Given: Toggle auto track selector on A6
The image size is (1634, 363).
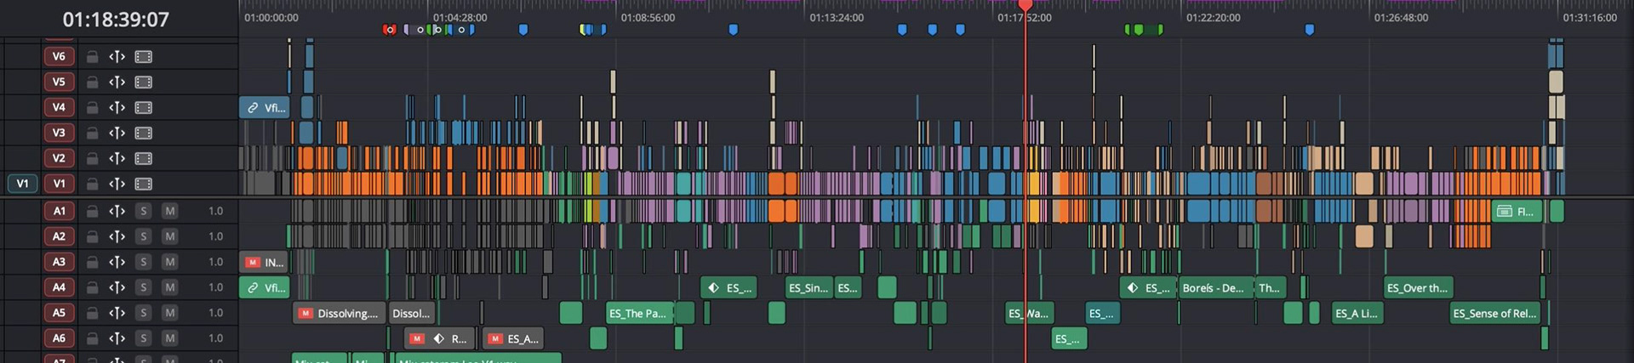Looking at the screenshot, I should [x=117, y=338].
